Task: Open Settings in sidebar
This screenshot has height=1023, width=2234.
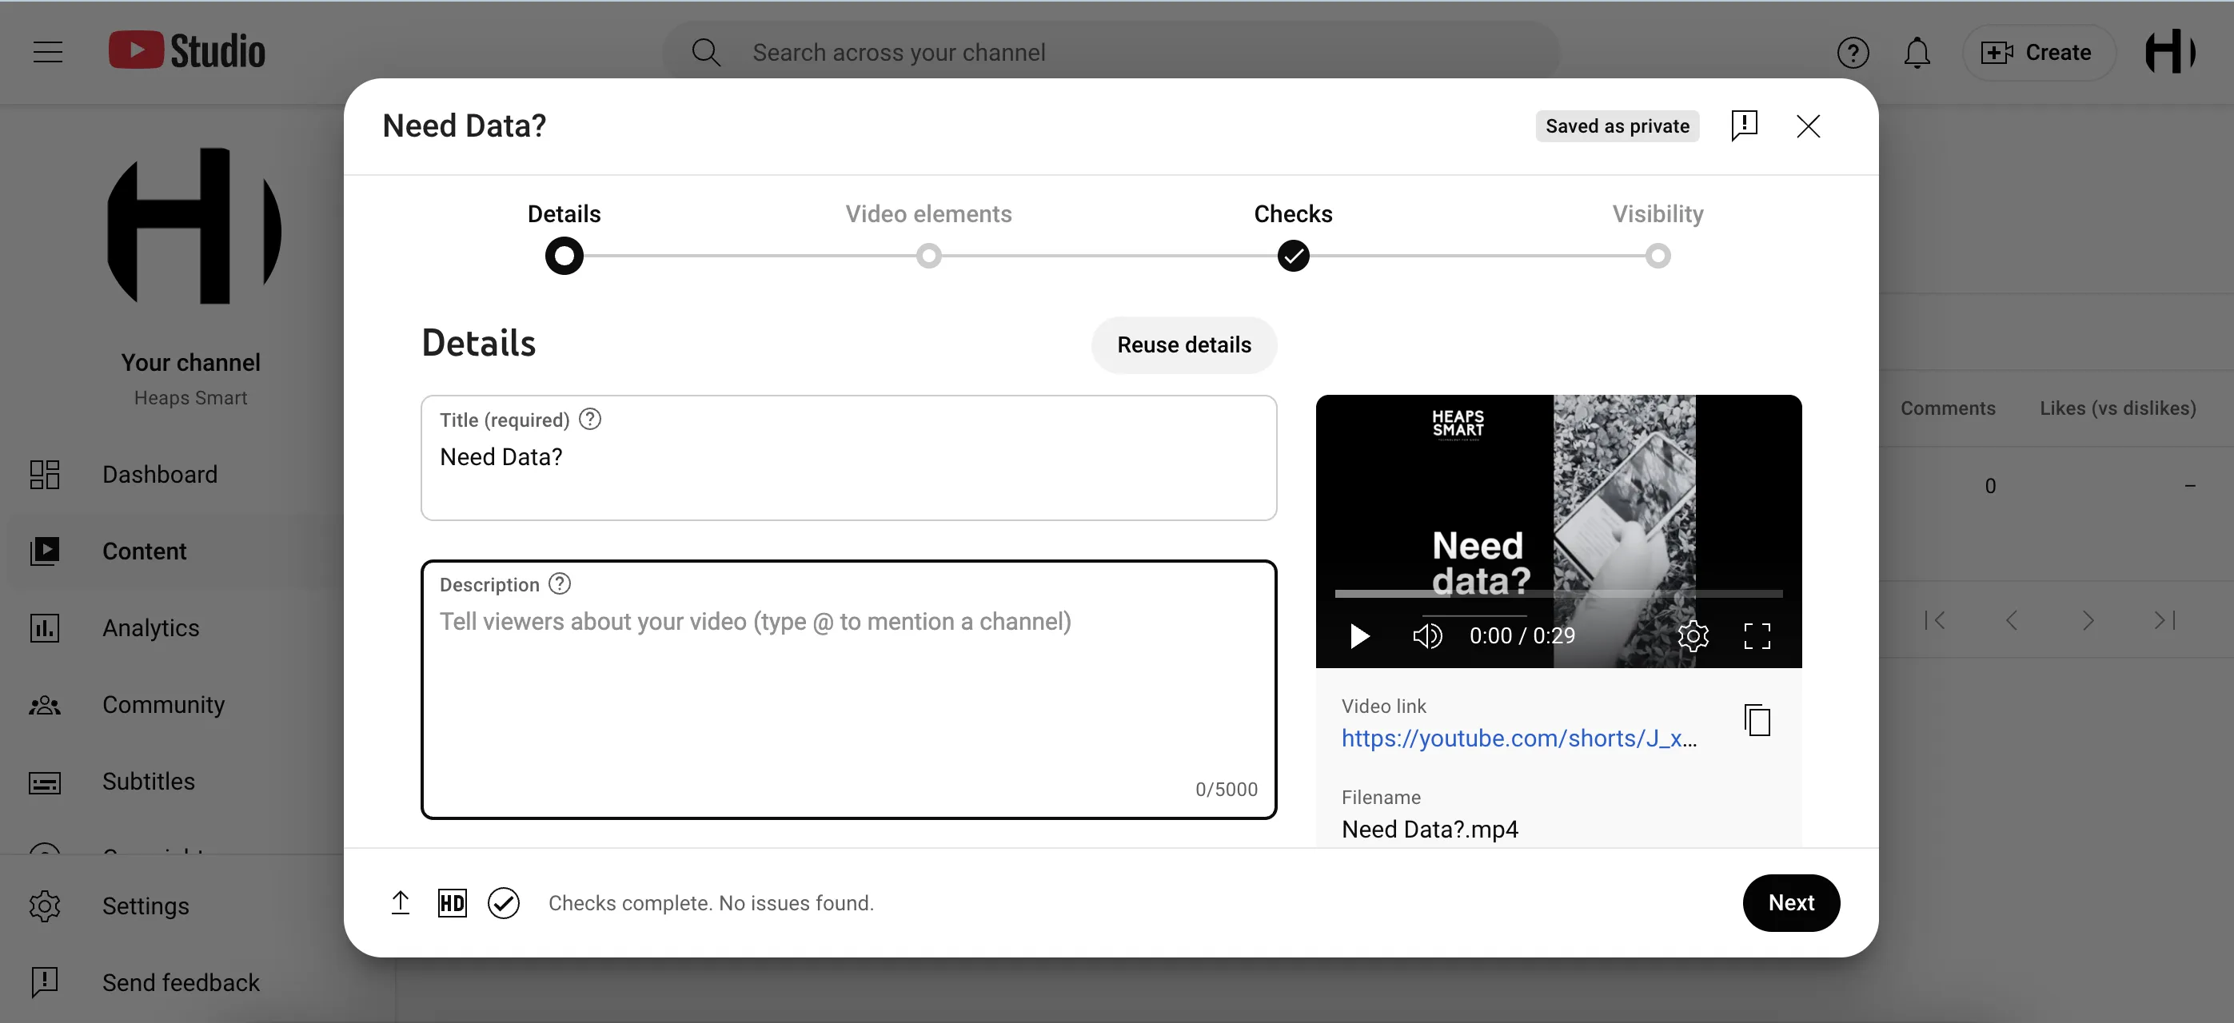Action: click(x=174, y=906)
